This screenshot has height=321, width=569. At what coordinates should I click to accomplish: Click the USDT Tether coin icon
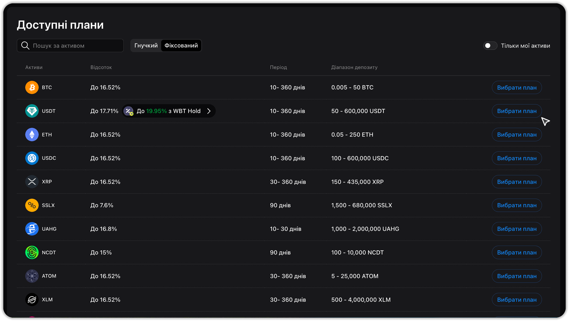click(x=32, y=111)
